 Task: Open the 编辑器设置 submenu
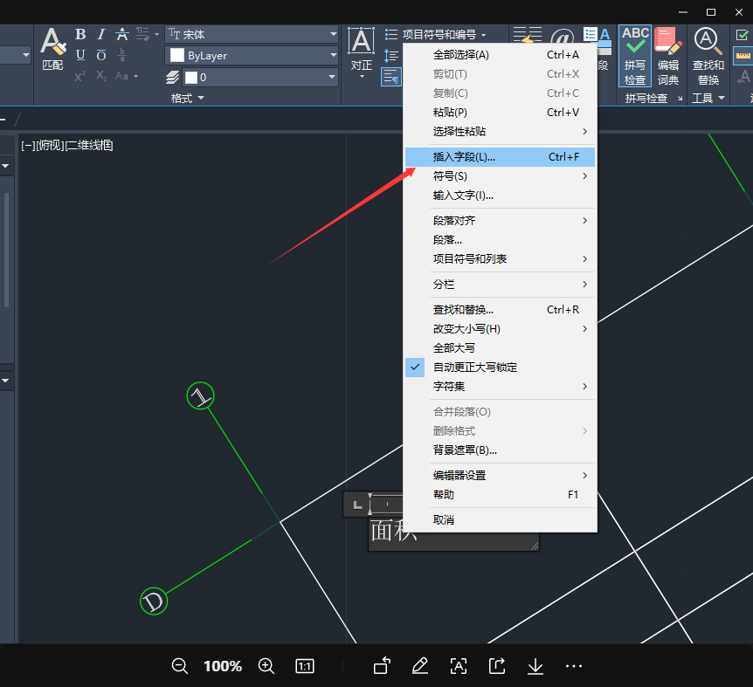[x=500, y=476]
